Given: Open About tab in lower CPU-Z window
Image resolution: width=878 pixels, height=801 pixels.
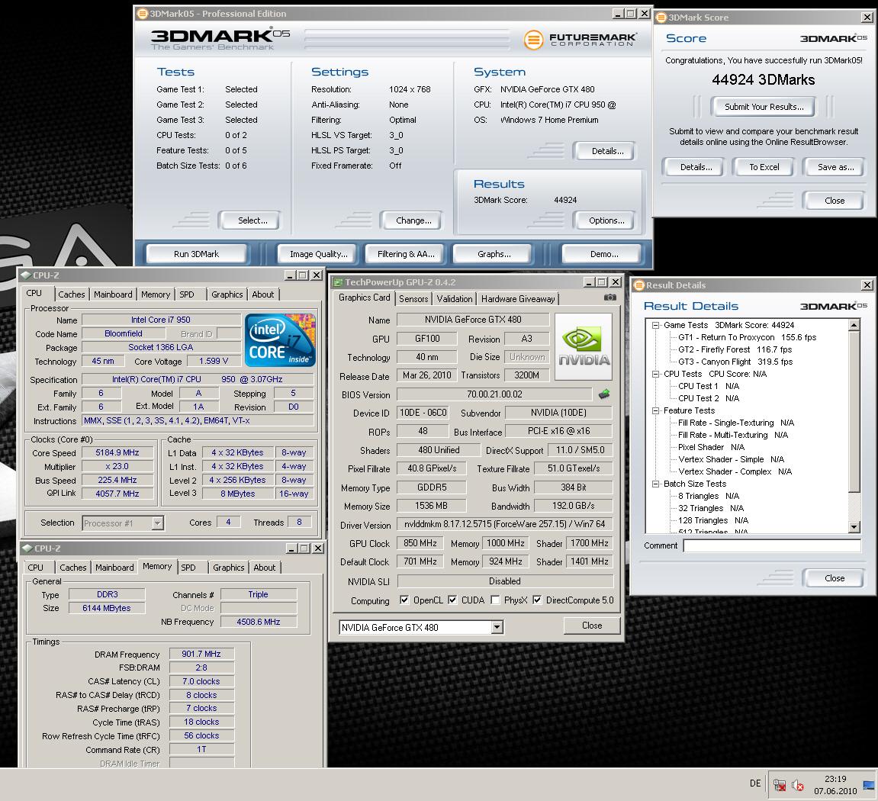Looking at the screenshot, I should coord(264,568).
